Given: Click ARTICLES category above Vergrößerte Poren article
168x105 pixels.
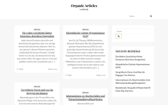Looking at the screenshot, I should (37, 87).
